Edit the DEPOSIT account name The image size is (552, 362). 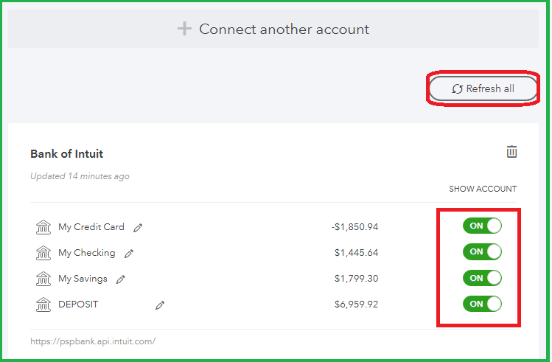tap(160, 305)
